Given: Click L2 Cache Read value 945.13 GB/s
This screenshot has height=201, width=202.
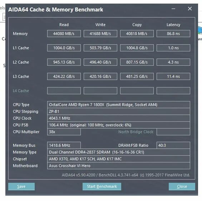Looking at the screenshot, I should (64, 62).
